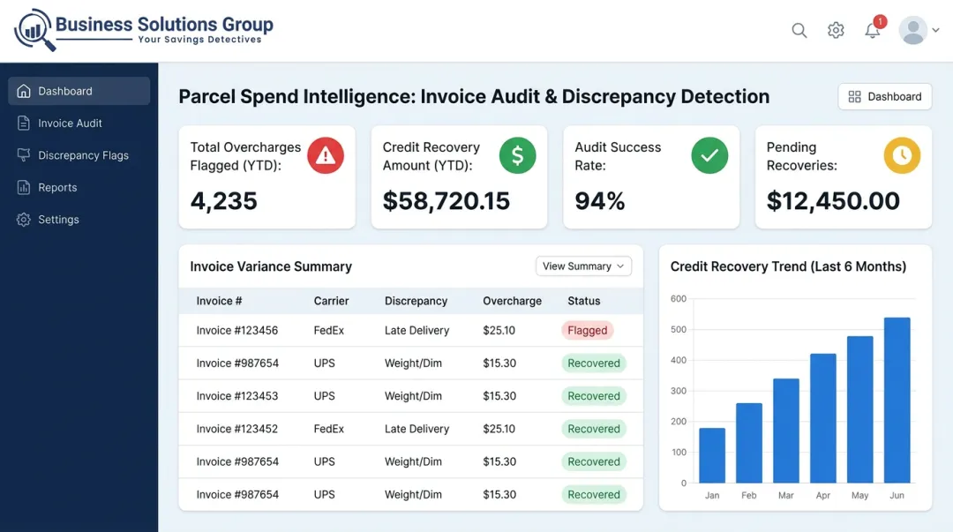Screen dimensions: 953x532
Task: Click the Invoice Audit document icon
Action: pyautogui.click(x=24, y=124)
